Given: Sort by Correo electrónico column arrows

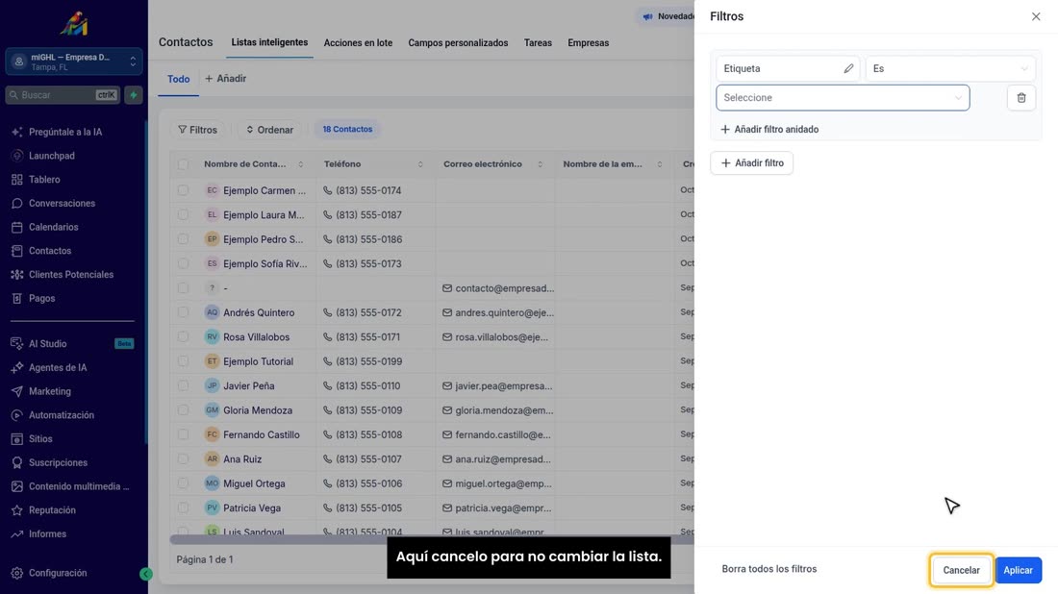Looking at the screenshot, I should point(540,164).
